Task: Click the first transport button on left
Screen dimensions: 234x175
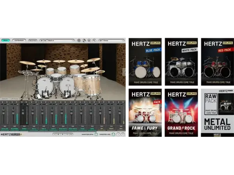Action: 55,134
